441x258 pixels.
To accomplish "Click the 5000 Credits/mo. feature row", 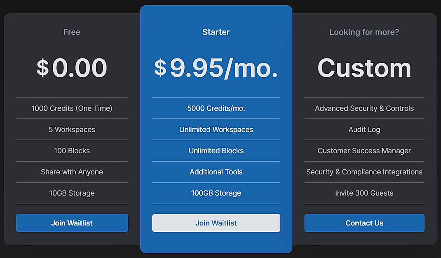I will coord(216,108).
